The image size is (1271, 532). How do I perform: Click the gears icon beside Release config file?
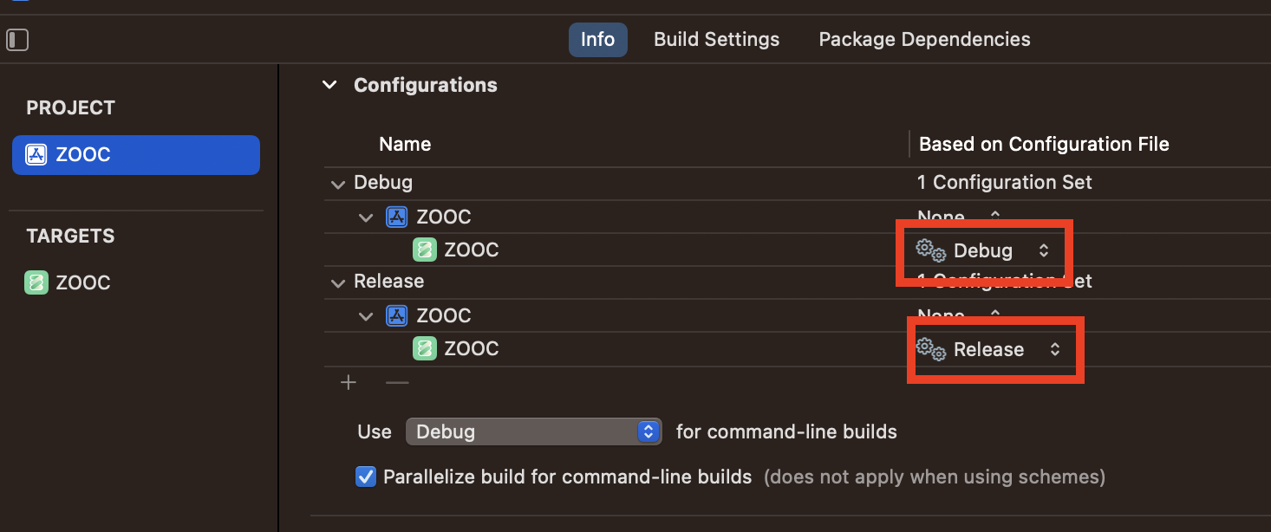[x=930, y=349]
